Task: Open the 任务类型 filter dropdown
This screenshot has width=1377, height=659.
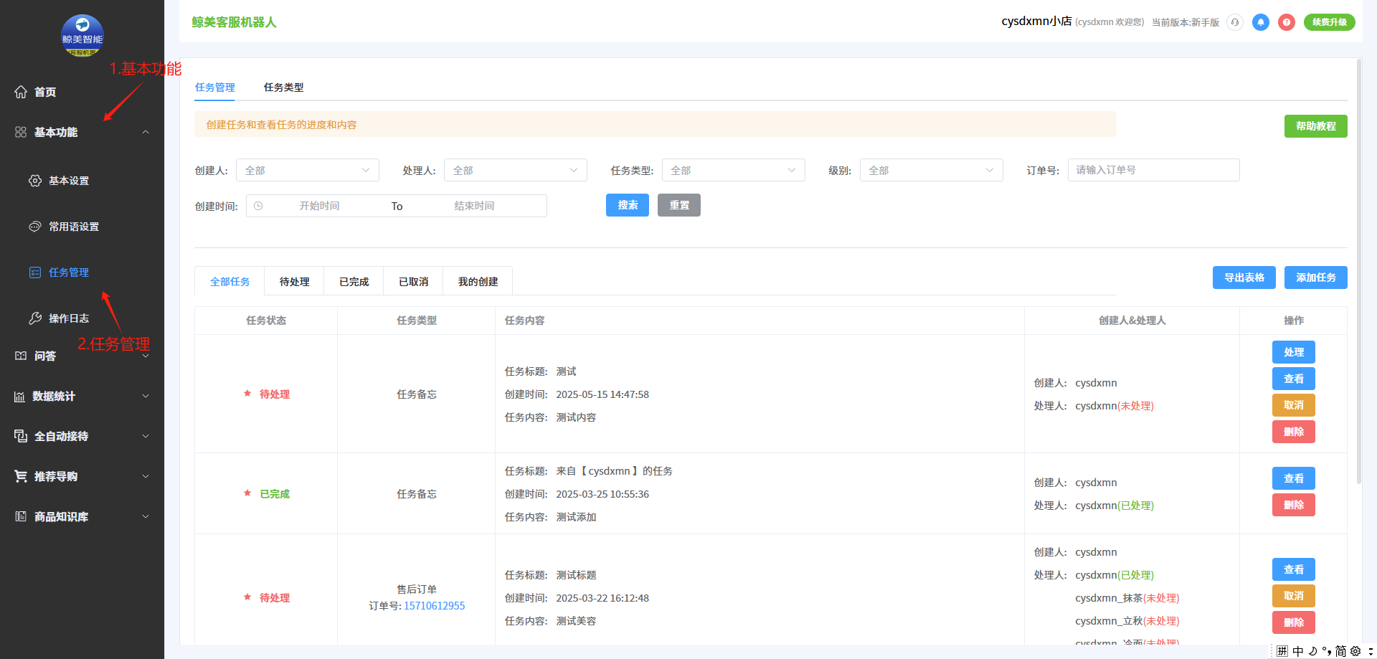Action: pos(733,170)
